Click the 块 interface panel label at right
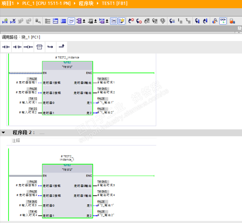Image resolution: width=242 pixels, height=223 pixels. coord(240,28)
